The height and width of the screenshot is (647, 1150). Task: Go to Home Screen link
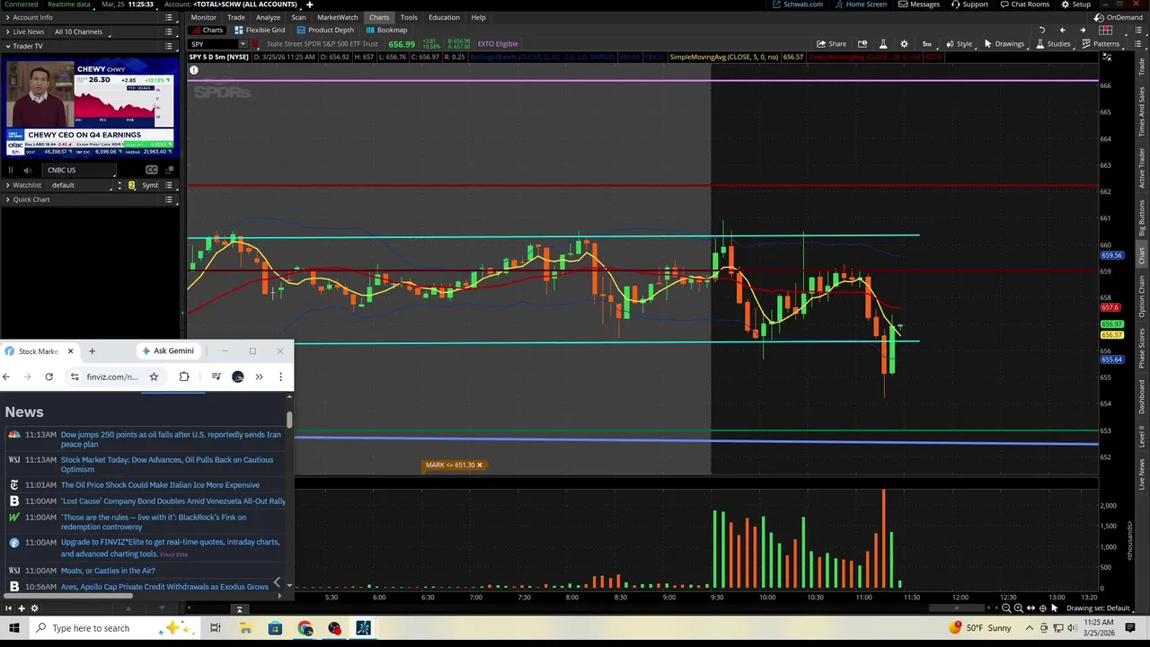861,4
